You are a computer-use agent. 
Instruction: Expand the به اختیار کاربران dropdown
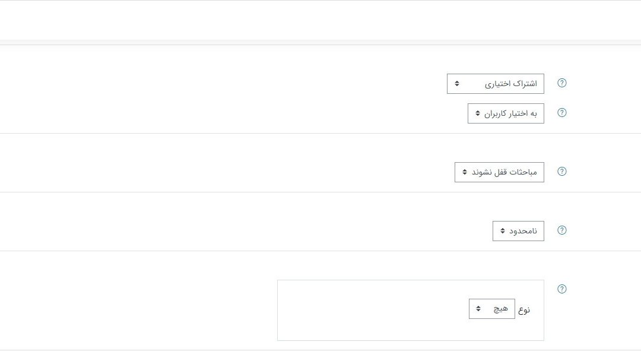506,113
